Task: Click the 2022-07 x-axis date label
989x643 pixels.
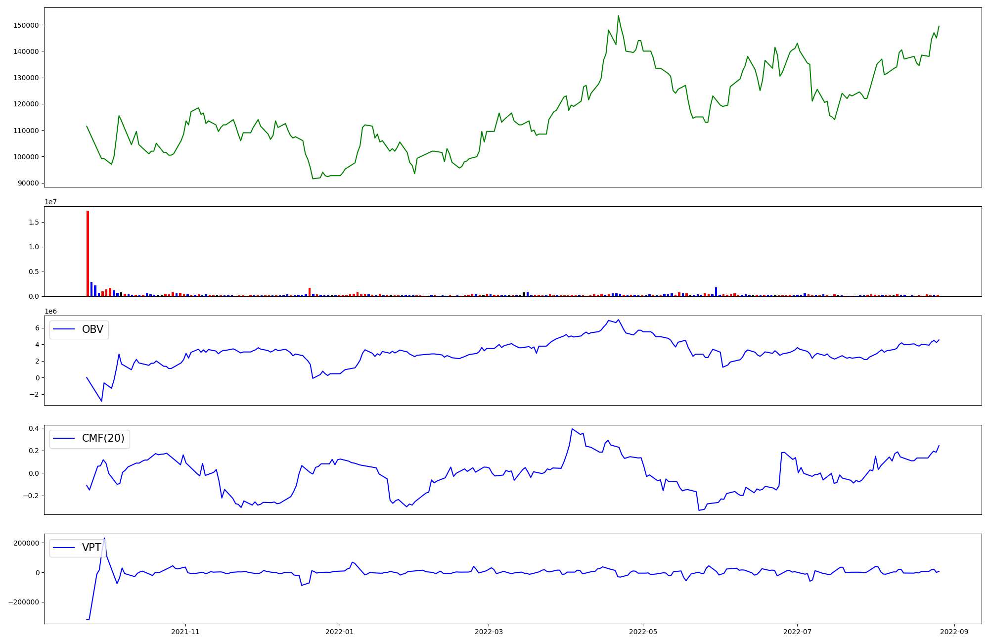Action: point(797,632)
